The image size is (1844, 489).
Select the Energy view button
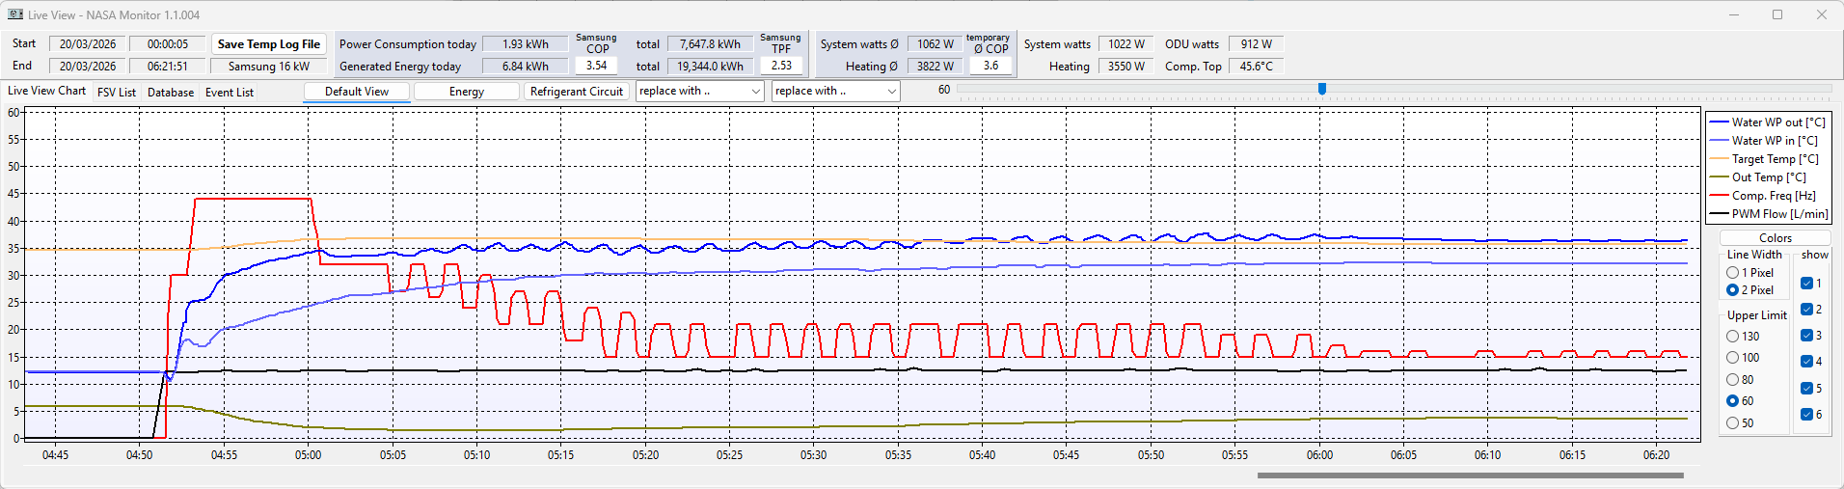click(467, 92)
